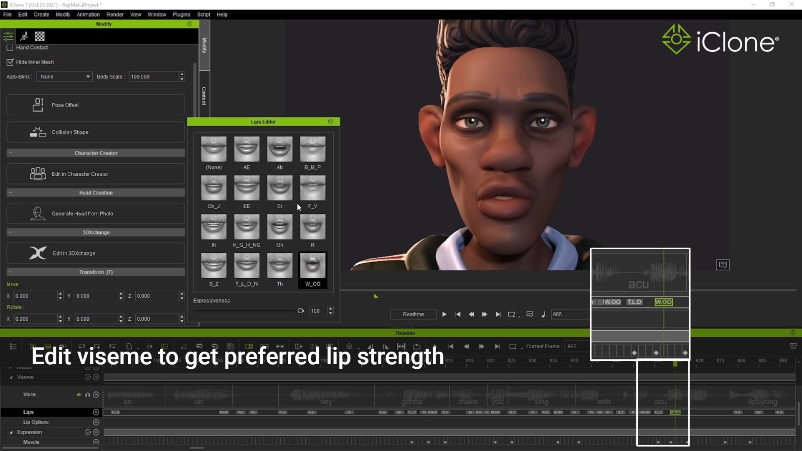Enable the Hand Contact checkbox
Screen dimensions: 802x451
coord(10,48)
